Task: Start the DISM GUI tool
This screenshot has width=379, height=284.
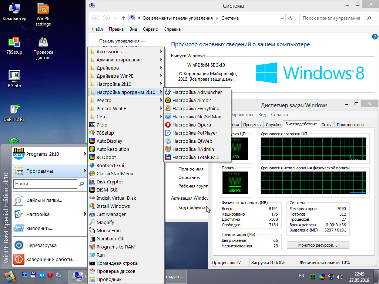Action: (x=107, y=190)
